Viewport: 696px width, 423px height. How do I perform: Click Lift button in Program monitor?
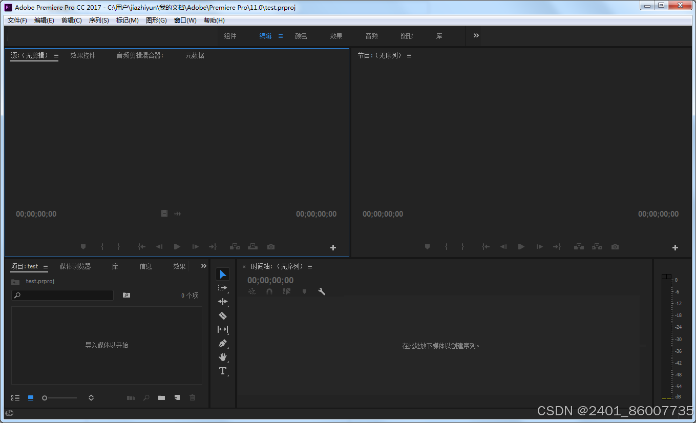[x=579, y=247]
